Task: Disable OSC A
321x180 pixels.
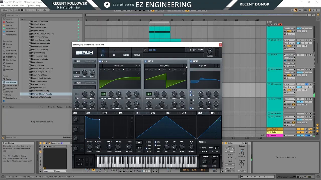Action: [100, 61]
